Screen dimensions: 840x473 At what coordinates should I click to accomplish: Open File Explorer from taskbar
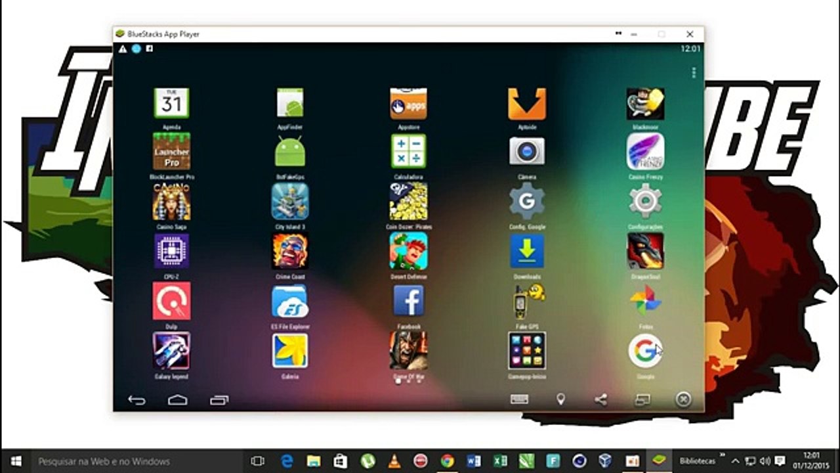[314, 461]
